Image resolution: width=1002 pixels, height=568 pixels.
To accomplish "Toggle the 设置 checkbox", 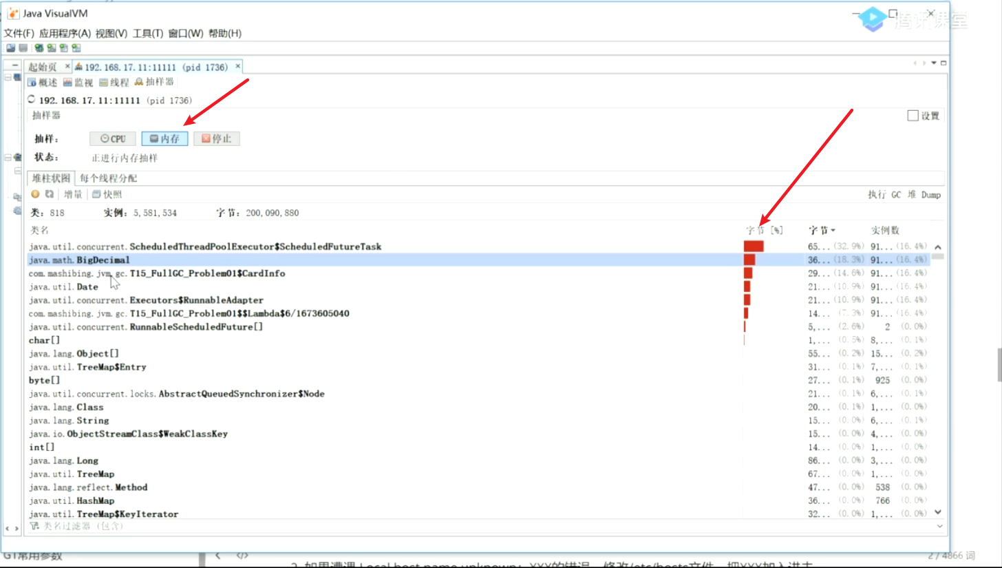I will tap(913, 116).
